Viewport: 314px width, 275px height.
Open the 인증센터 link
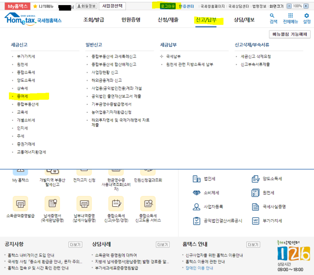click(186, 6)
